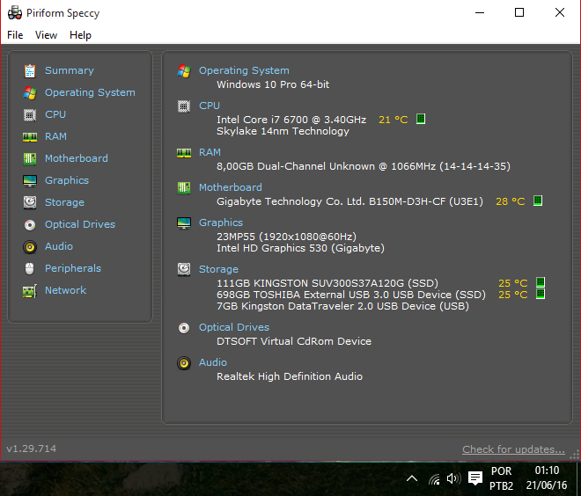Open Audio section label in sidebar
The image size is (581, 496).
[59, 246]
